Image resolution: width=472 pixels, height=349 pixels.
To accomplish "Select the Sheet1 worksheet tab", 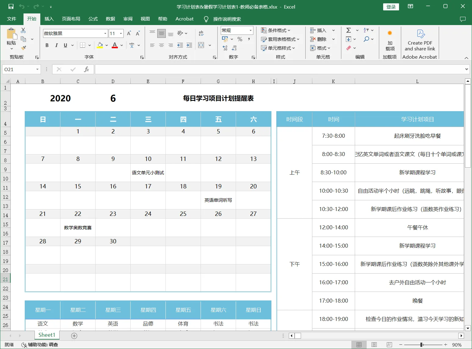I will pos(47,335).
